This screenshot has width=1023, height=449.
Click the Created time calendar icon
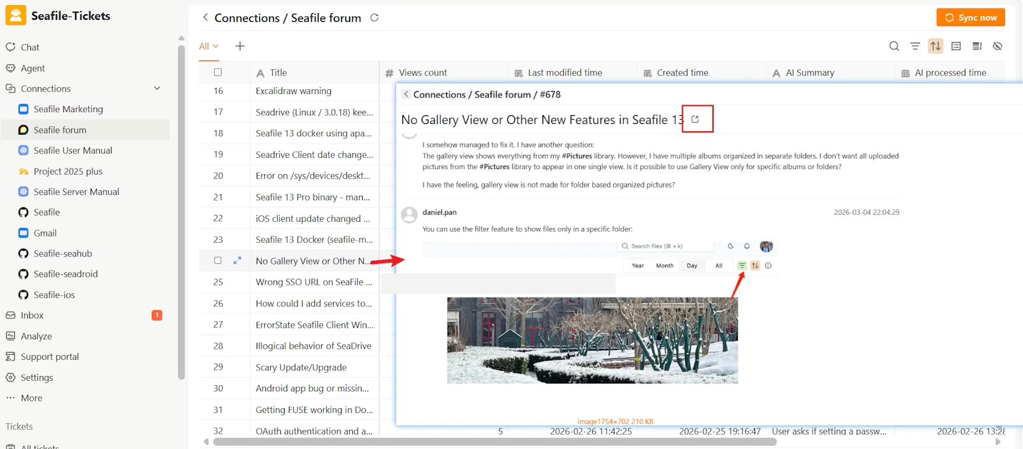click(647, 73)
